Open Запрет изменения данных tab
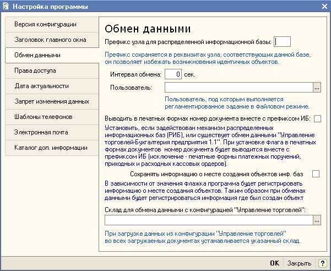Image resolution: width=331 pixels, height=271 pixels. click(x=52, y=102)
